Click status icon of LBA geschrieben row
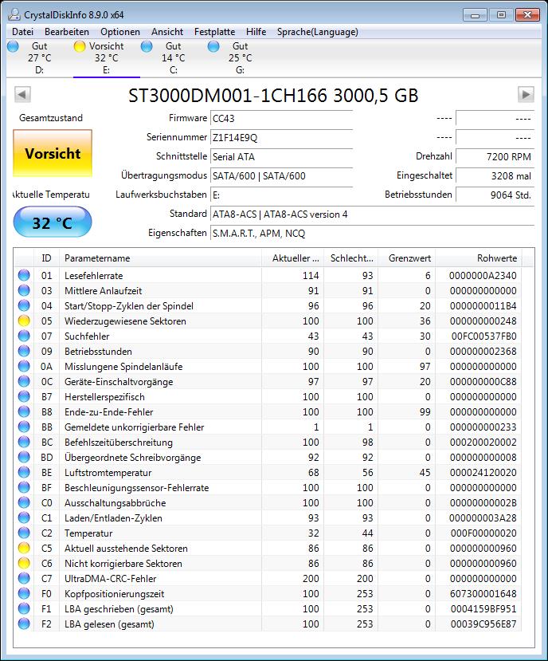The width and height of the screenshot is (548, 661). 24,608
